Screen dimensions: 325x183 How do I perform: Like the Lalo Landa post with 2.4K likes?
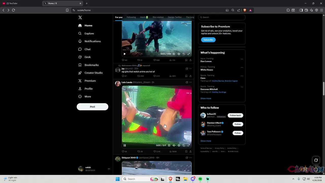click(x=157, y=151)
